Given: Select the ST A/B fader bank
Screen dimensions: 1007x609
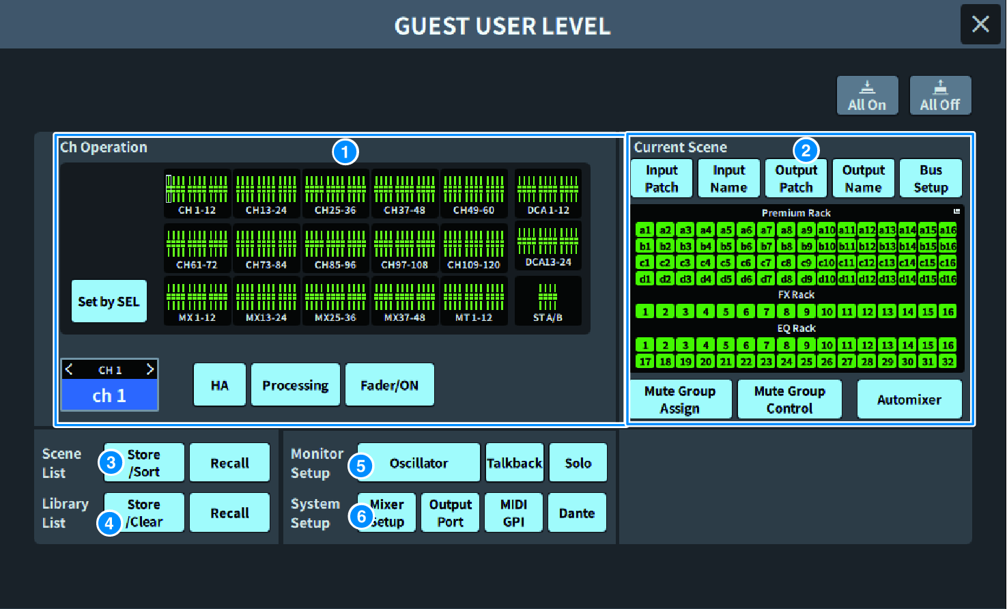Looking at the screenshot, I should click(548, 301).
